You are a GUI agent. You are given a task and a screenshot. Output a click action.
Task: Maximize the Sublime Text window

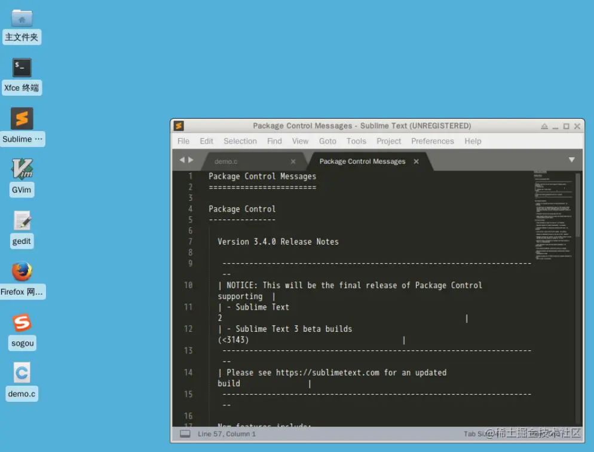[566, 126]
